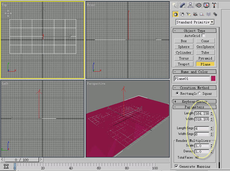Click the 0 / 100 time slider handle
The height and width of the screenshot is (171, 230).
(x=22, y=160)
